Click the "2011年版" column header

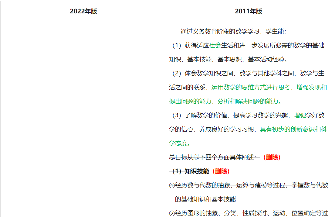point(248,11)
